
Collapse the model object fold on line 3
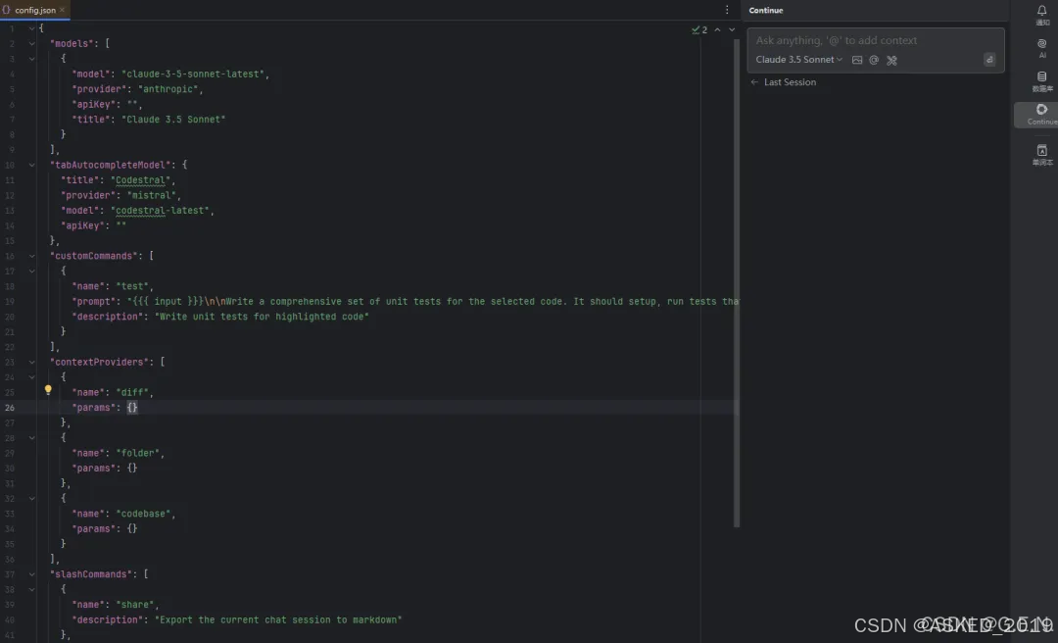pyautogui.click(x=31, y=59)
